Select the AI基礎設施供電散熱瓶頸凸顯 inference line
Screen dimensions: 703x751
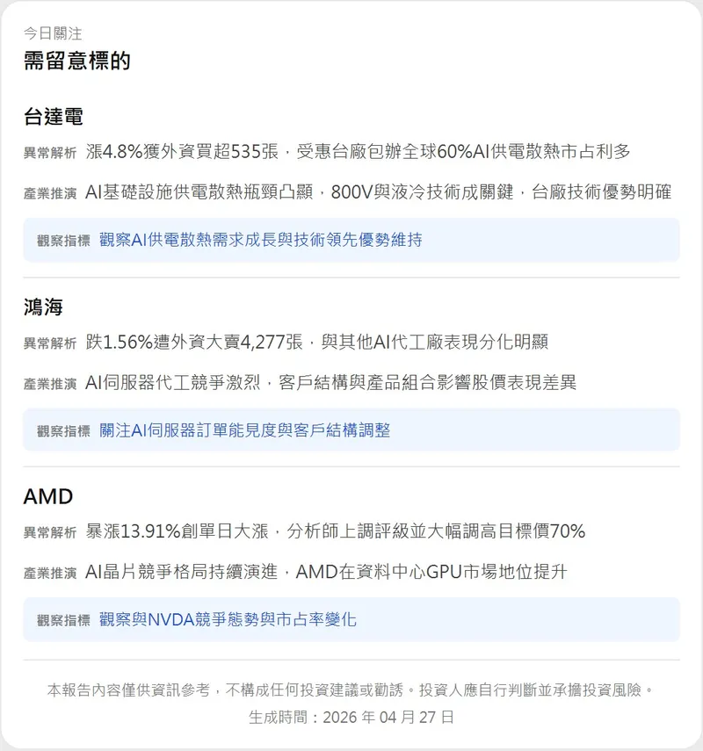[x=378, y=193]
